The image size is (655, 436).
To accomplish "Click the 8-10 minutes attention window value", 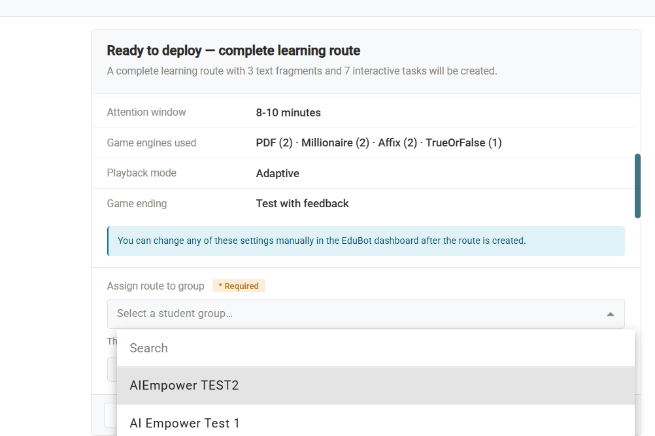I will (288, 112).
